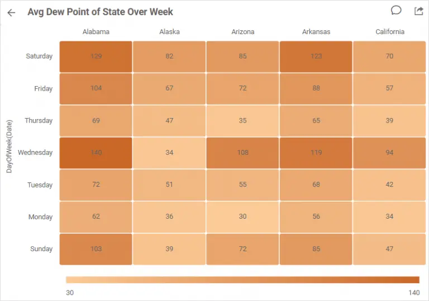The height and width of the screenshot is (301, 429).
Task: Open the comment bubble icon
Action: pyautogui.click(x=396, y=11)
